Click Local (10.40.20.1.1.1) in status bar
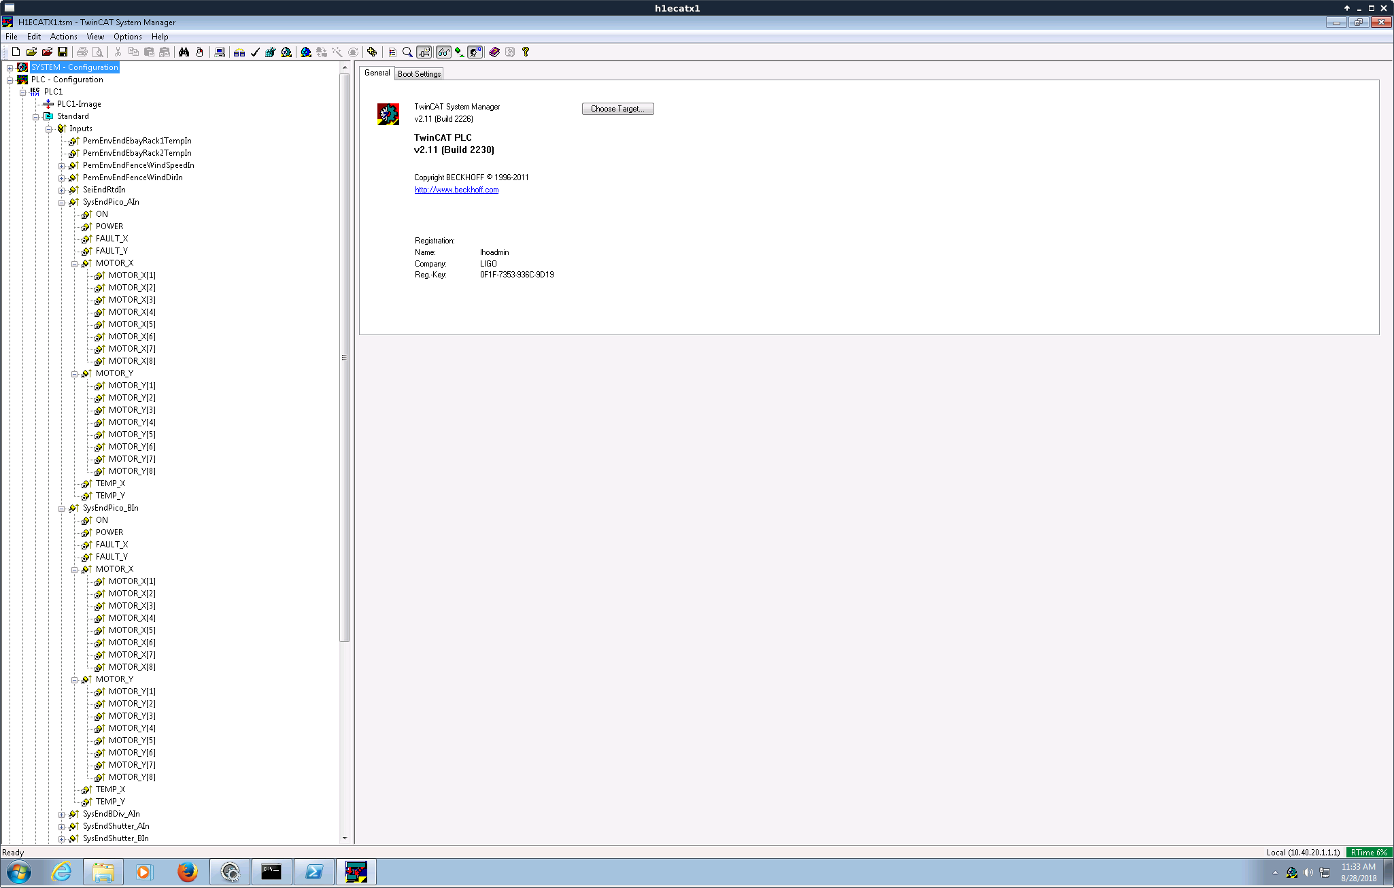 1303,853
